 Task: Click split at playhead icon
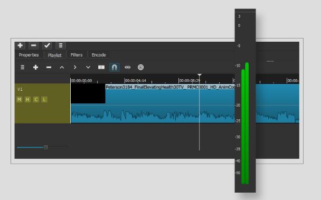tap(101, 68)
